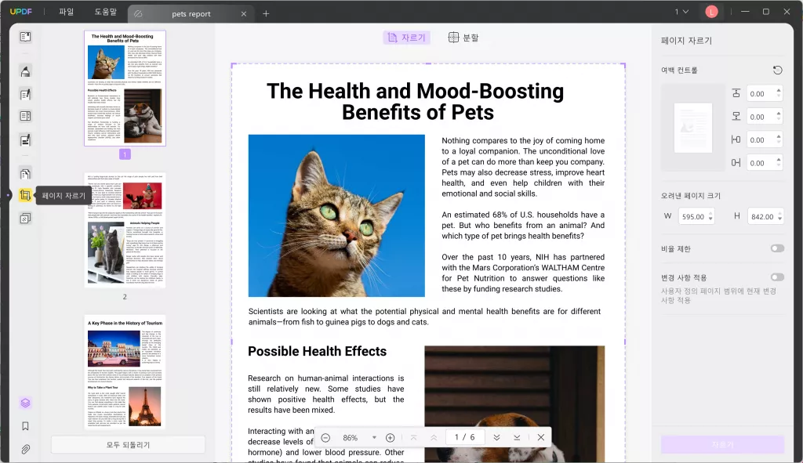Image resolution: width=803 pixels, height=463 pixels.
Task: Click the left margin icon
Action: click(x=736, y=139)
